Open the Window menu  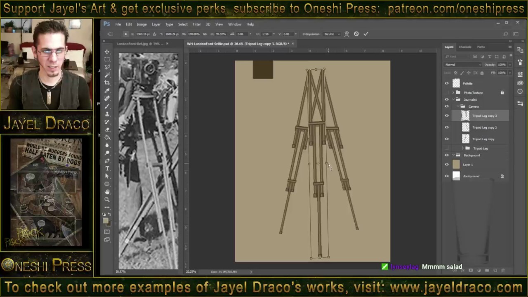[x=235, y=24]
